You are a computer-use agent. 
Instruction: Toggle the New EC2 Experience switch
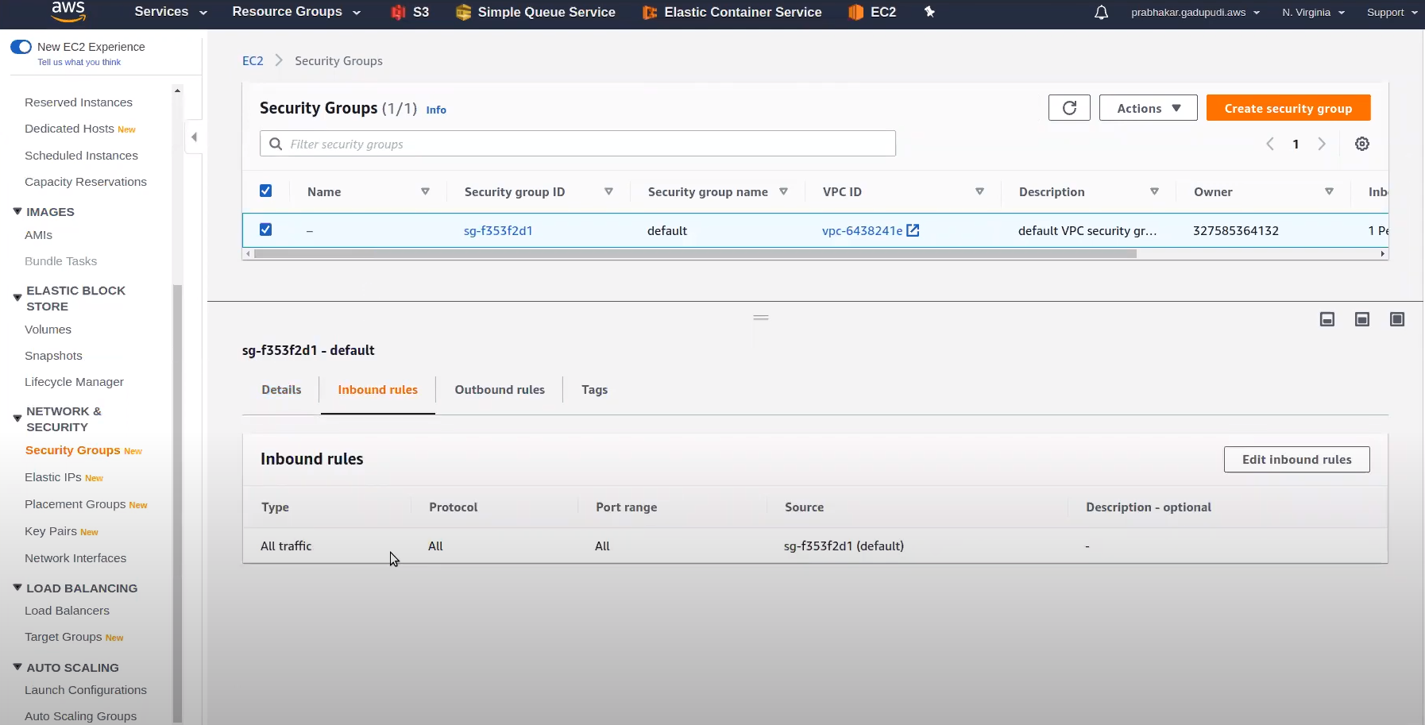(21, 47)
